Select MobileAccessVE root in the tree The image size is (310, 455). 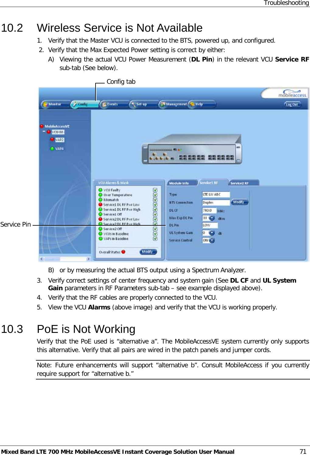click(x=57, y=126)
